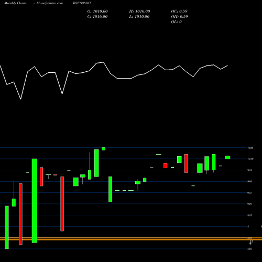The image size is (262, 262).
Task: Click the 'Monthly Charts' title text
Action: pyautogui.click(x=15, y=3)
